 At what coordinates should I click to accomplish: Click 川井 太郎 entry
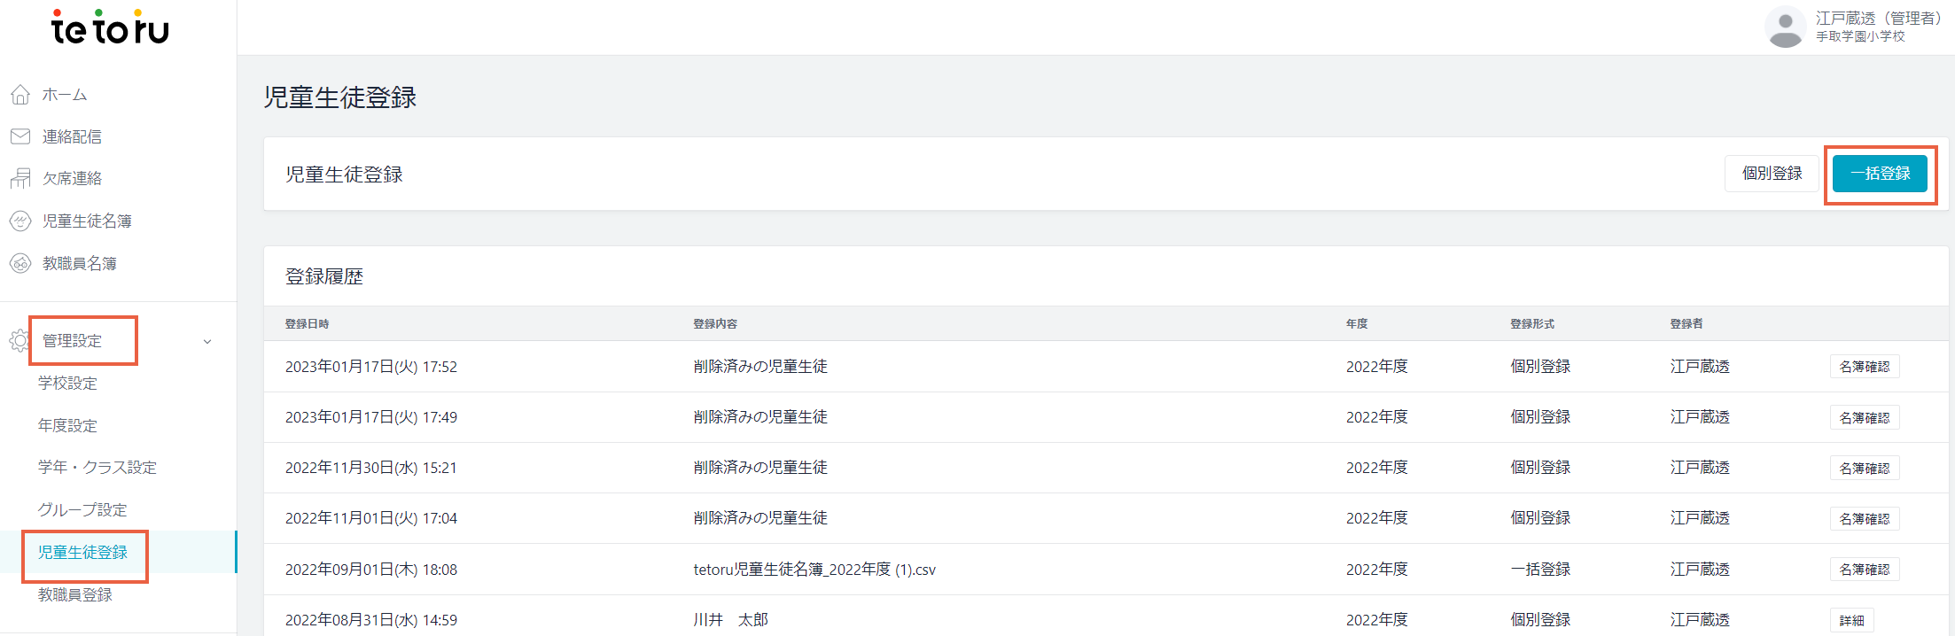pyautogui.click(x=730, y=620)
